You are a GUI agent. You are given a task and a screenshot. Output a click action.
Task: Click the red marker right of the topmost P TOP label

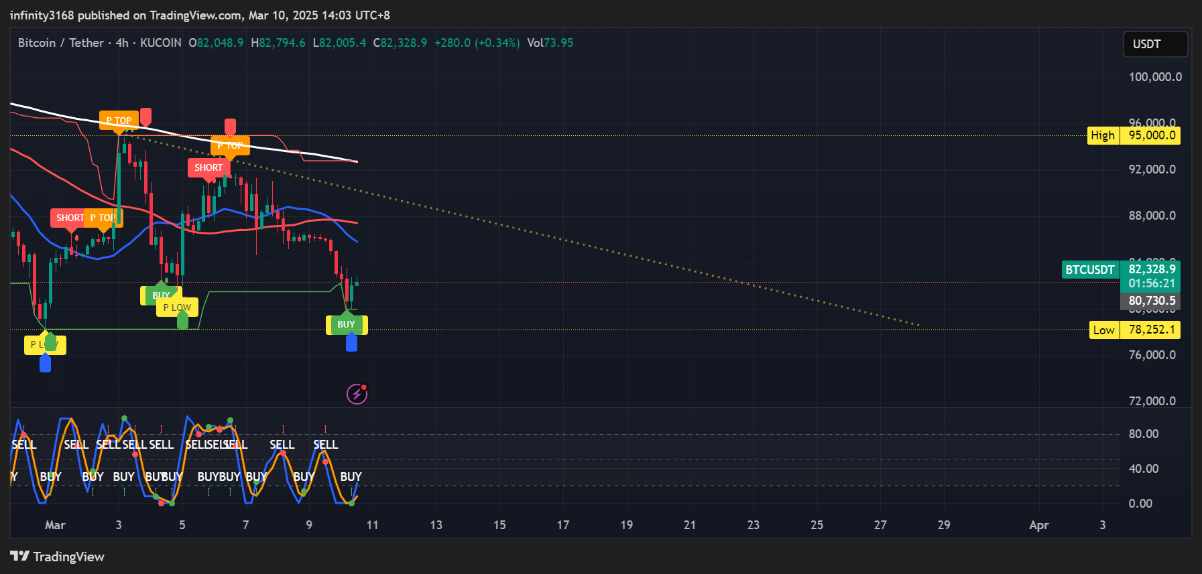tap(145, 117)
